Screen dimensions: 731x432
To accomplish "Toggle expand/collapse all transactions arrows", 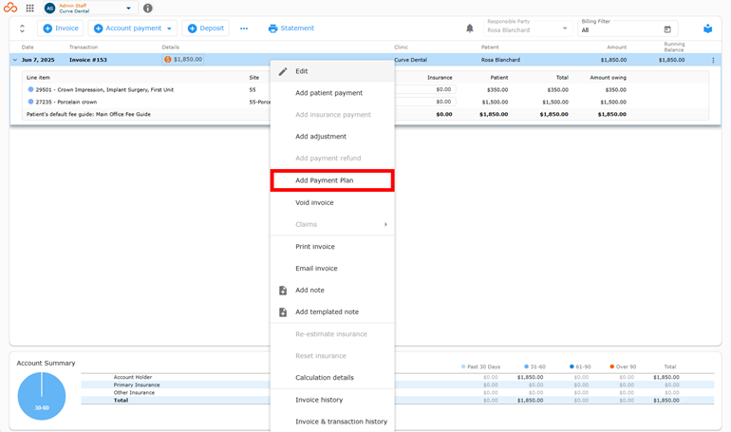I will pyautogui.click(x=22, y=28).
